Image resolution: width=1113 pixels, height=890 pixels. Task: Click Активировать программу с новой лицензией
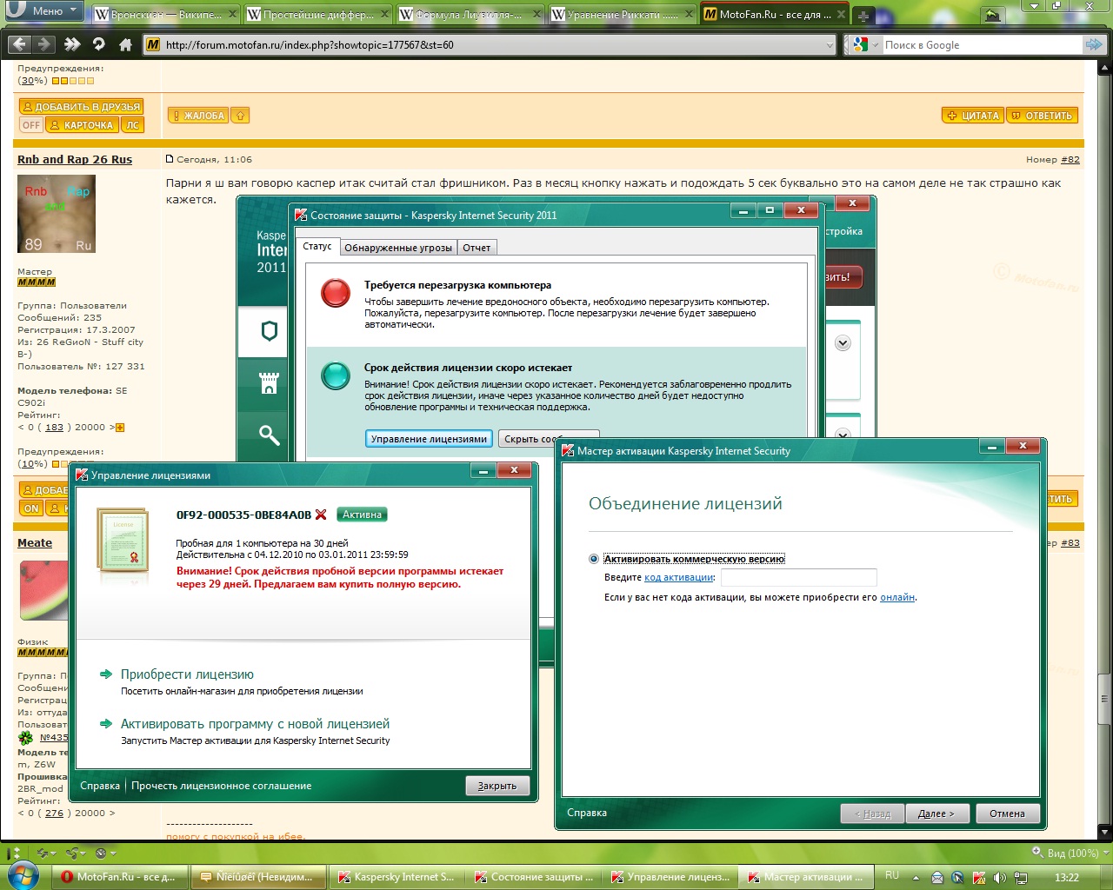pos(255,724)
